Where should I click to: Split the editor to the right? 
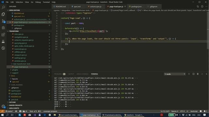[202, 6]
